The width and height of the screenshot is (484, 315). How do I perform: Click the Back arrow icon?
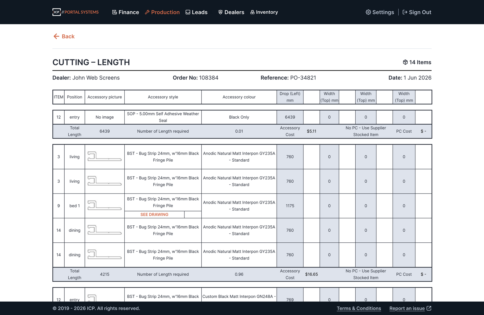[56, 36]
